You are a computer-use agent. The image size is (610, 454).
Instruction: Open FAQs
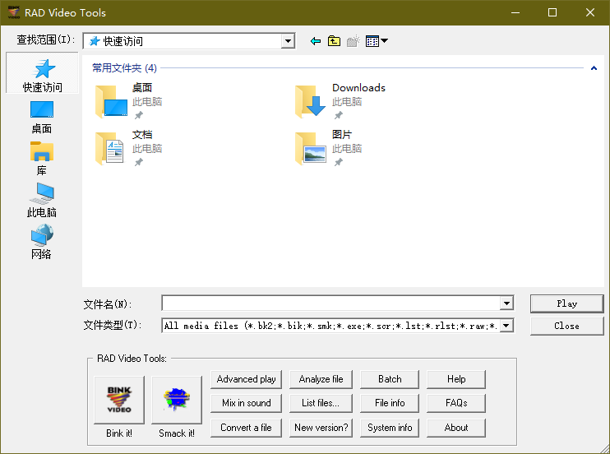(x=456, y=403)
